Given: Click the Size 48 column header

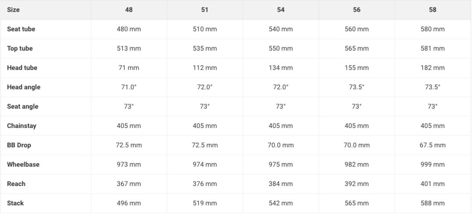Looking at the screenshot, I should click(x=129, y=10).
